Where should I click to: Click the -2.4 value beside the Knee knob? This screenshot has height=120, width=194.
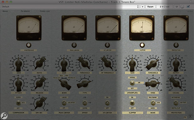[162, 76]
